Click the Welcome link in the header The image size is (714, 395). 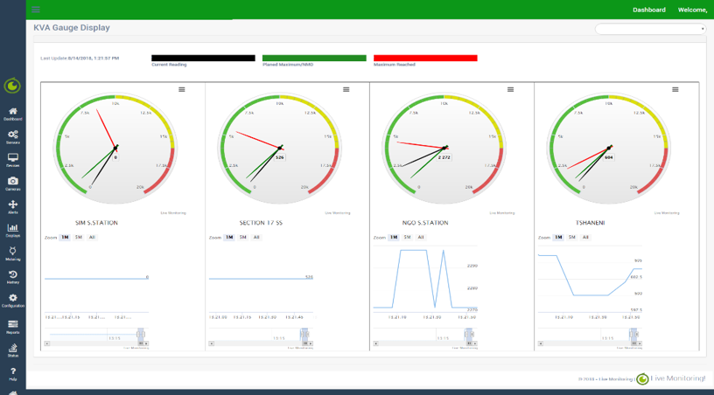692,10
